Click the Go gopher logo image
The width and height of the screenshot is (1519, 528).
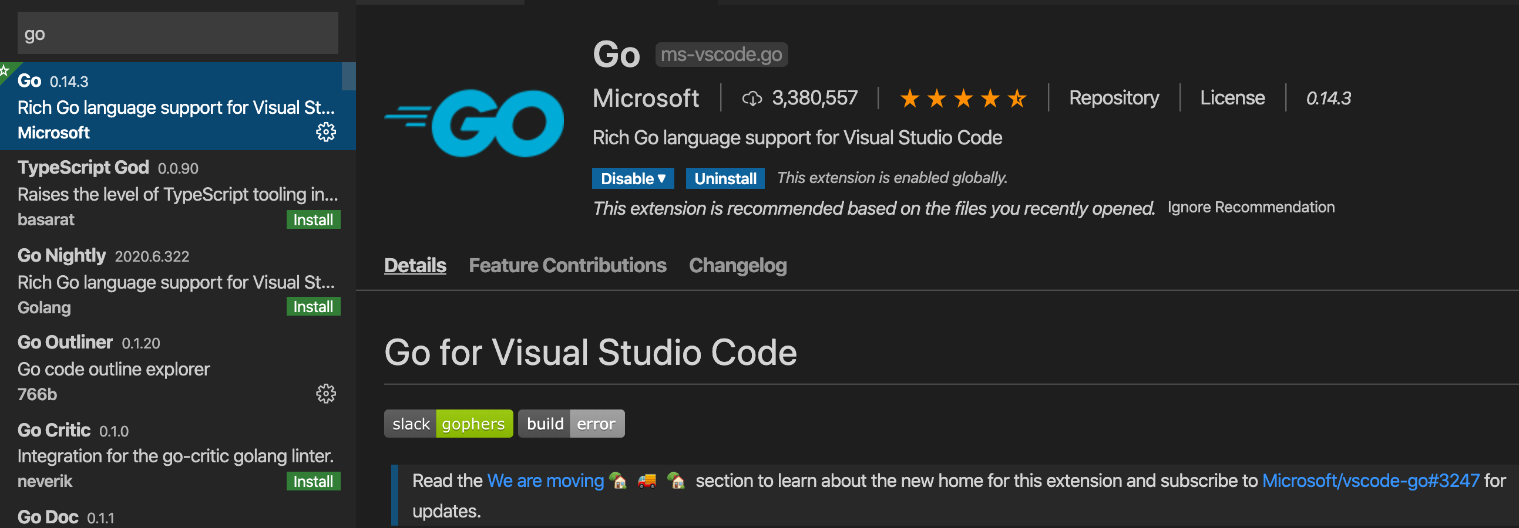(x=474, y=123)
